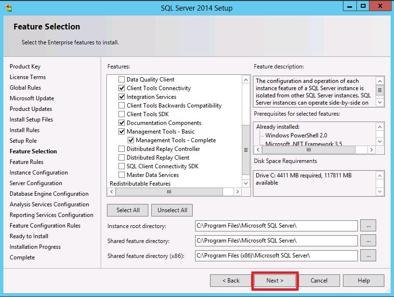Screen dimensions: 394x297
Task: Click the Features list vertical scrollbar thumb
Action: (246, 150)
